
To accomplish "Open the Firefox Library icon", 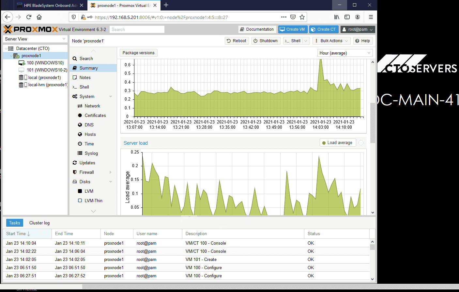I will (x=337, y=17).
